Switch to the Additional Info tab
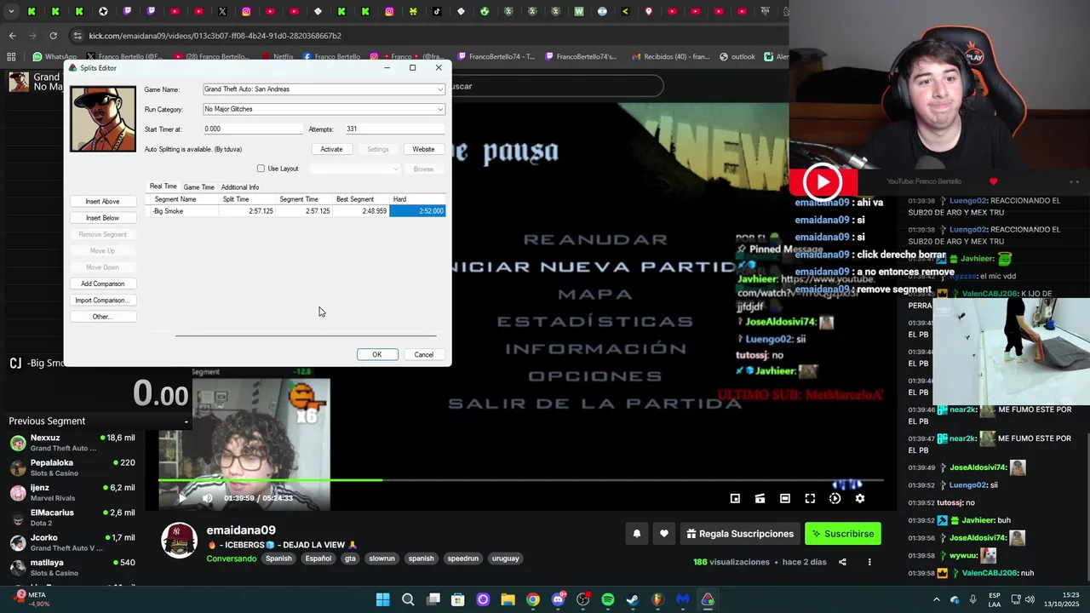This screenshot has height=613, width=1090. [240, 187]
